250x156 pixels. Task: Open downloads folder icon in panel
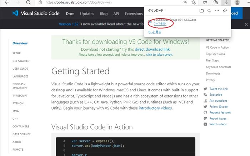pyautogui.click(x=201, y=11)
